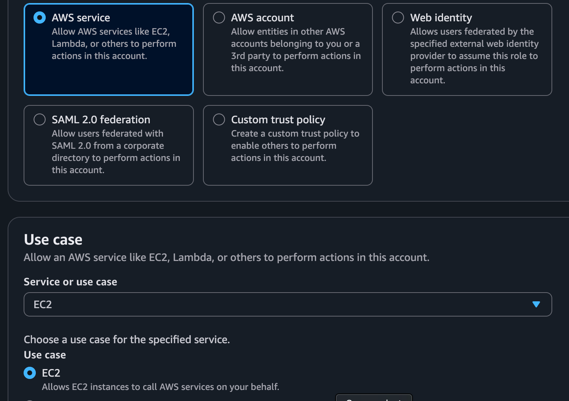569x401 pixels.
Task: Click the "Use case" section heading
Action: coord(53,240)
